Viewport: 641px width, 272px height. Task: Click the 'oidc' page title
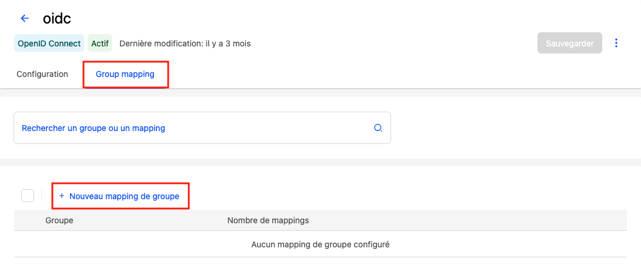tap(57, 18)
